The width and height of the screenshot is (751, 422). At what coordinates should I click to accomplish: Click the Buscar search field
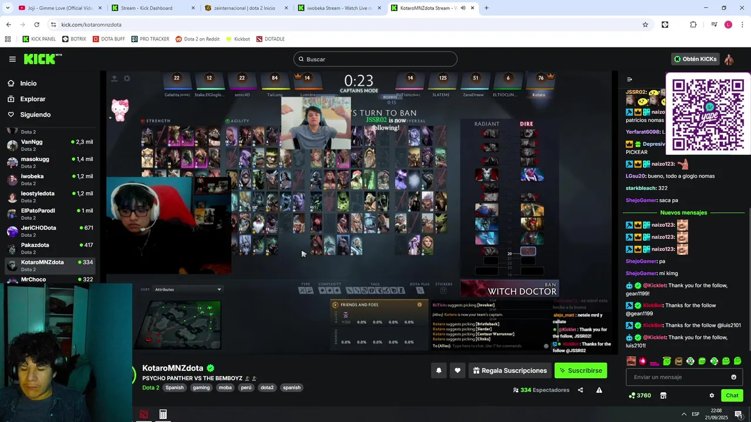point(375,59)
